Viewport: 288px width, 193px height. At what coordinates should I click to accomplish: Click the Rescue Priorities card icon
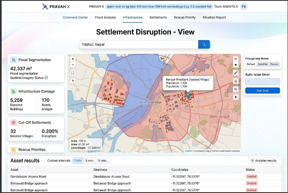pyautogui.click(x=13, y=150)
